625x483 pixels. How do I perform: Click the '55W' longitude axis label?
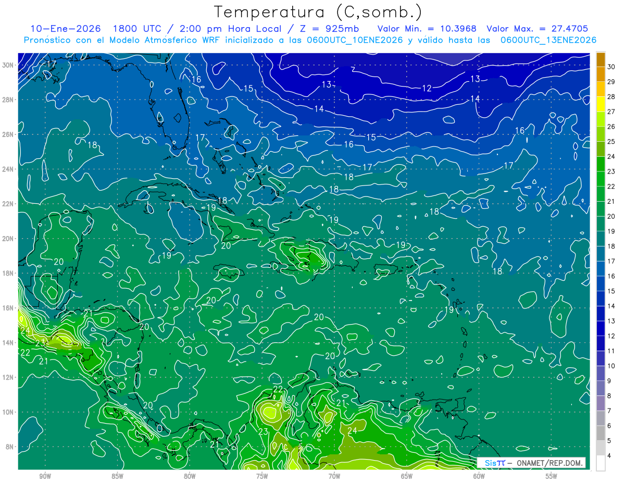(x=552, y=476)
